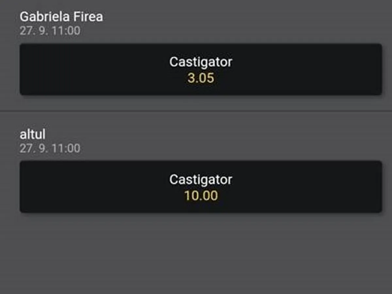The height and width of the screenshot is (294, 392).
Task: Tap the 10.00 odds value
Action: [201, 196]
